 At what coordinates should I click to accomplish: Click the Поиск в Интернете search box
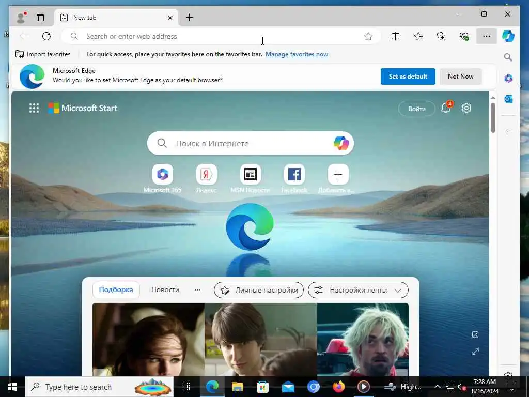point(251,144)
